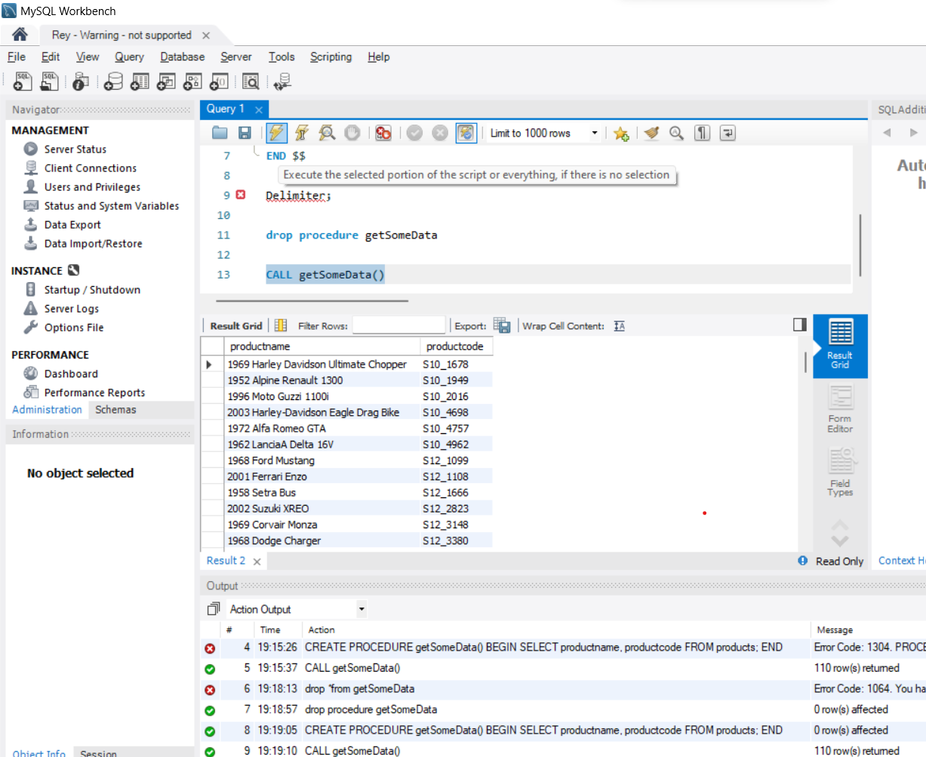Switch to the Form Editor view
926x757 pixels.
(x=840, y=409)
